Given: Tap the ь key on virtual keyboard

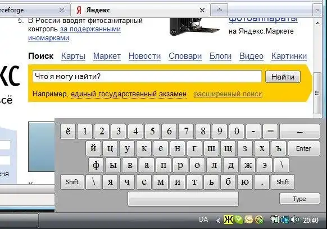Looking at the screenshot, I should pos(211,182).
